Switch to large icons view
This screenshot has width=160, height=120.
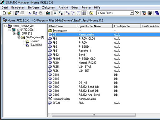[68, 13]
